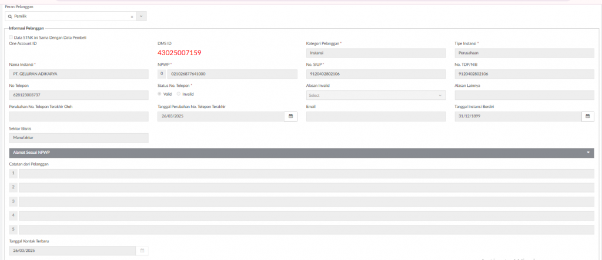Choose the Invalid phone status radio button
The height and width of the screenshot is (260, 602).
coord(179,94)
